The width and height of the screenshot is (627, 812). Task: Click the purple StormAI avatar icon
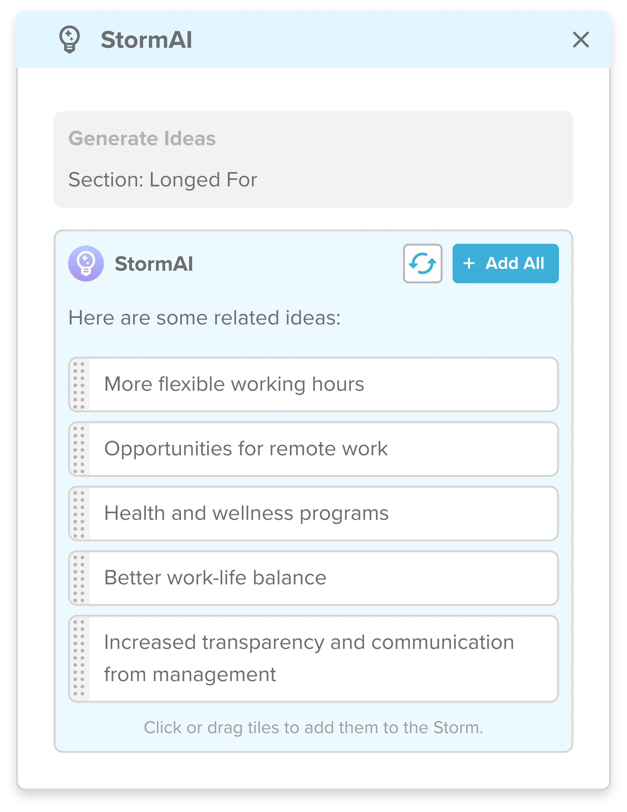point(86,263)
